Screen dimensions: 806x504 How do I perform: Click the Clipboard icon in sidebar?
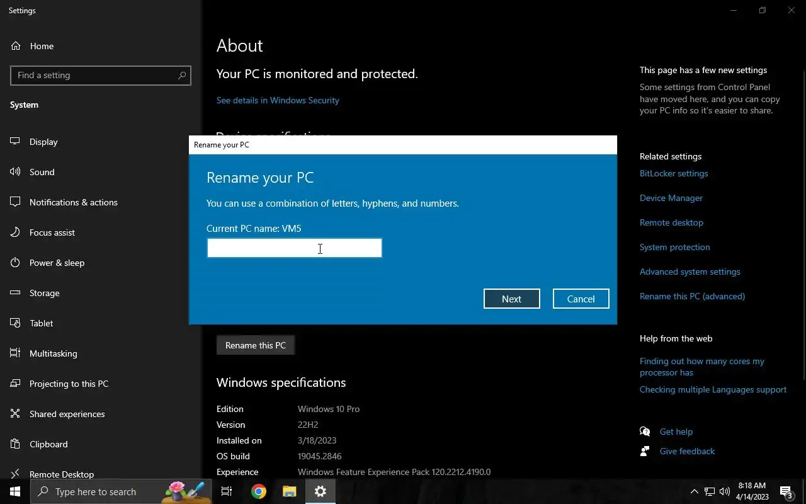pyautogui.click(x=15, y=444)
